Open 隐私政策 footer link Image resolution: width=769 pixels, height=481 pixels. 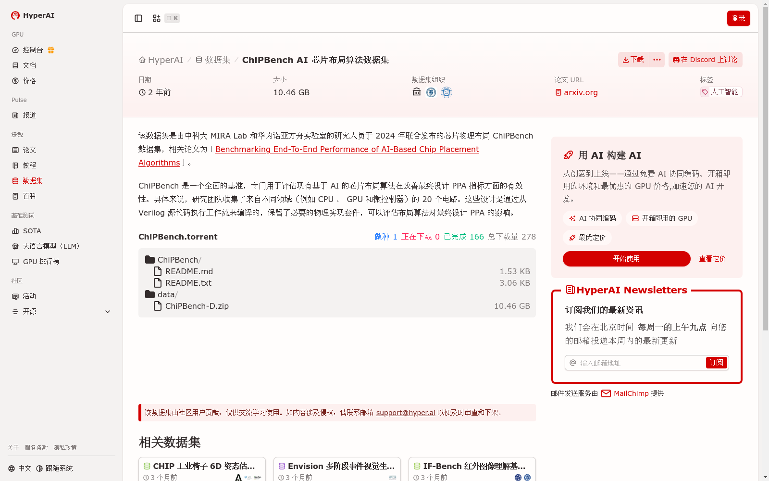click(x=65, y=448)
